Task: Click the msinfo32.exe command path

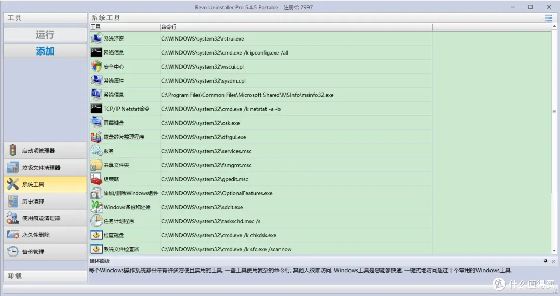Action: pyautogui.click(x=247, y=95)
